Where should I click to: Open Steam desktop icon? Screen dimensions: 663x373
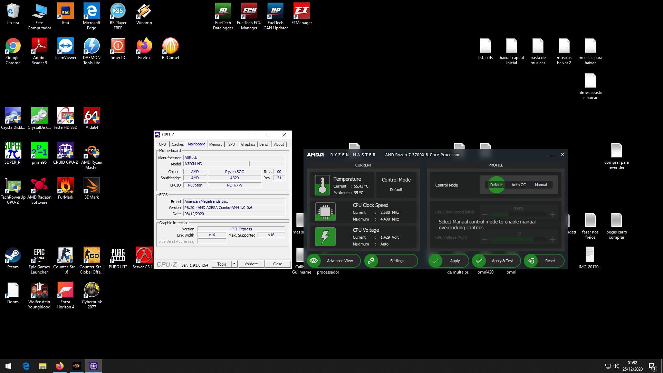(x=13, y=258)
